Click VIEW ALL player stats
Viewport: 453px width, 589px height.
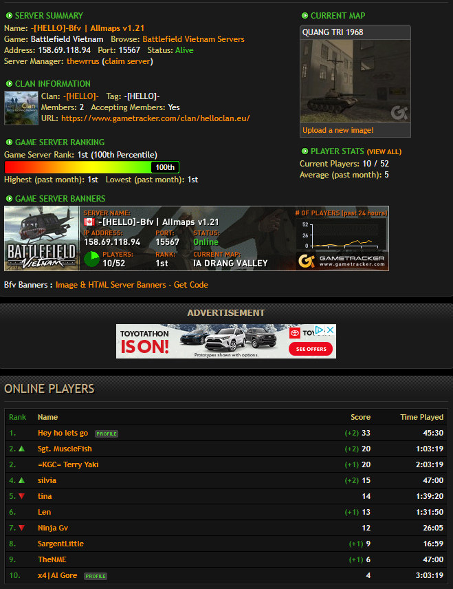coord(384,152)
